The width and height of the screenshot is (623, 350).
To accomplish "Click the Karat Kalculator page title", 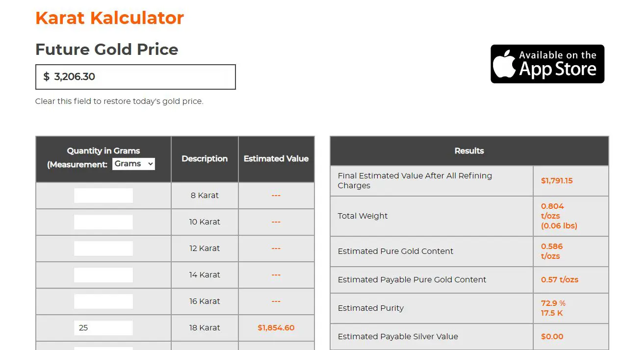I will coord(109,18).
